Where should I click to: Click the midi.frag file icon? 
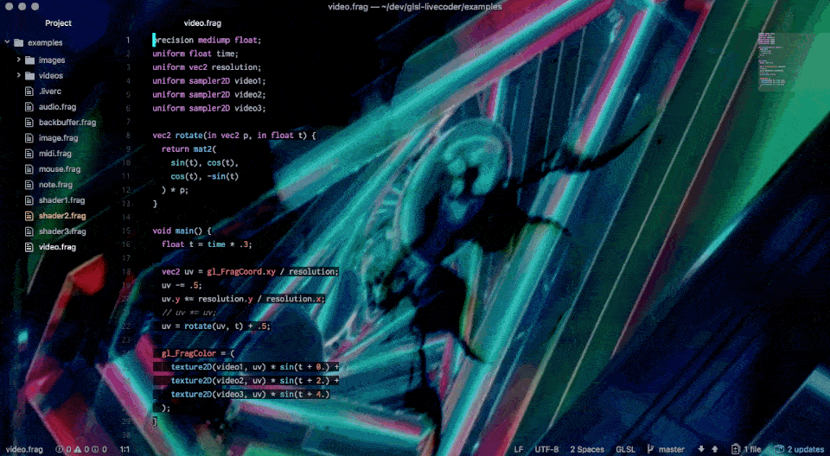pos(29,154)
